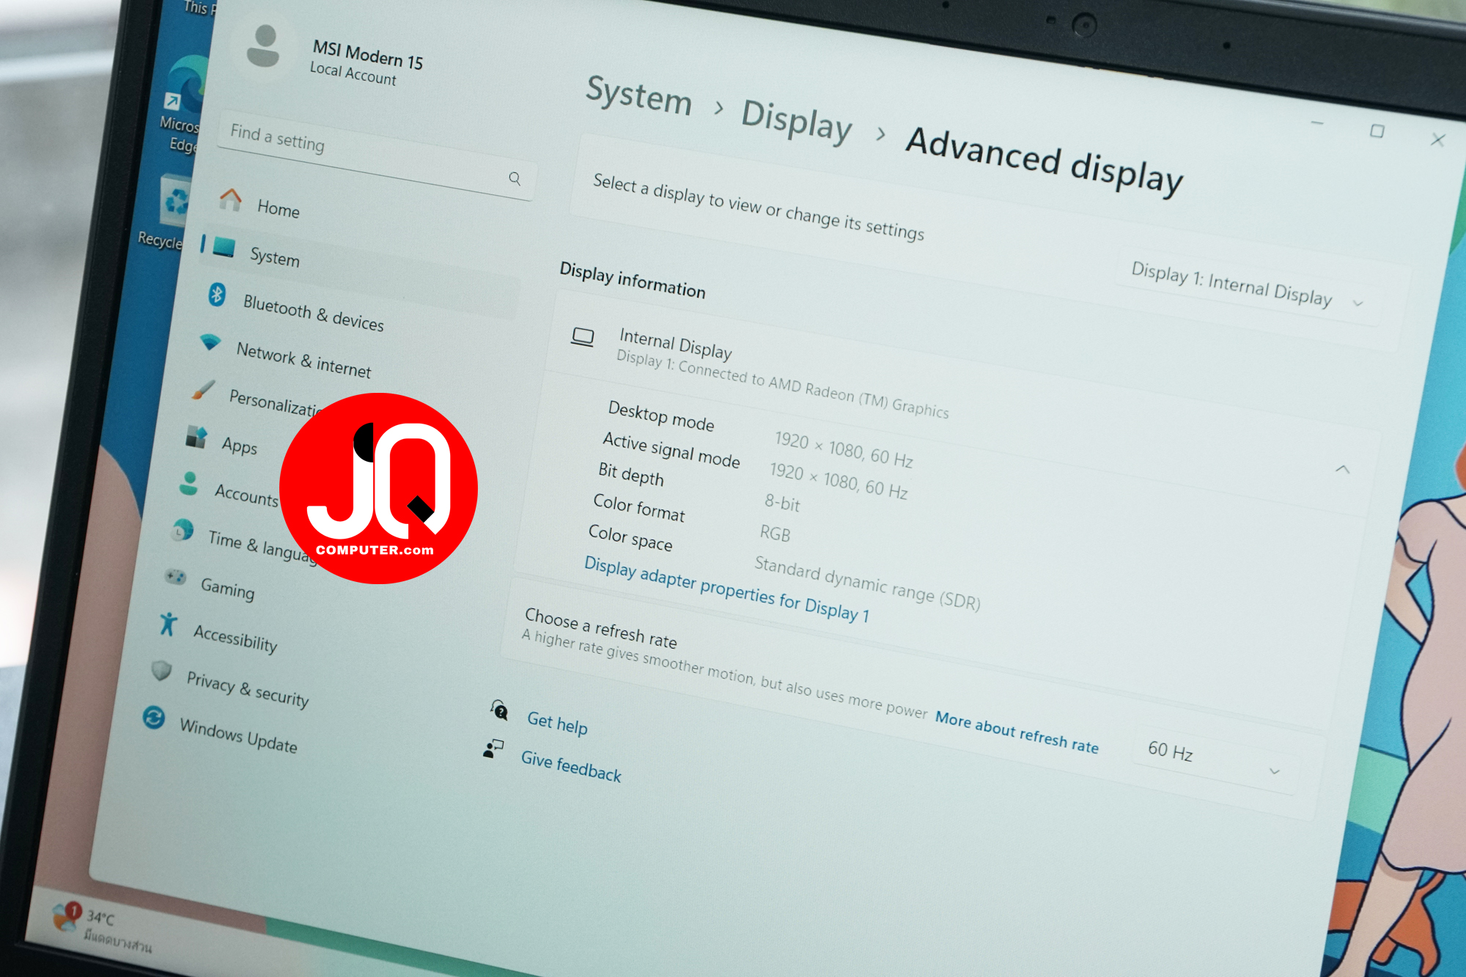1466x977 pixels.
Task: Click the Choose a refresh rate heading
Action: tap(600, 628)
